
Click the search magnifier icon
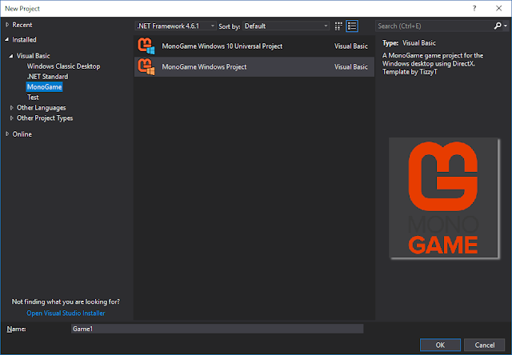pos(498,26)
